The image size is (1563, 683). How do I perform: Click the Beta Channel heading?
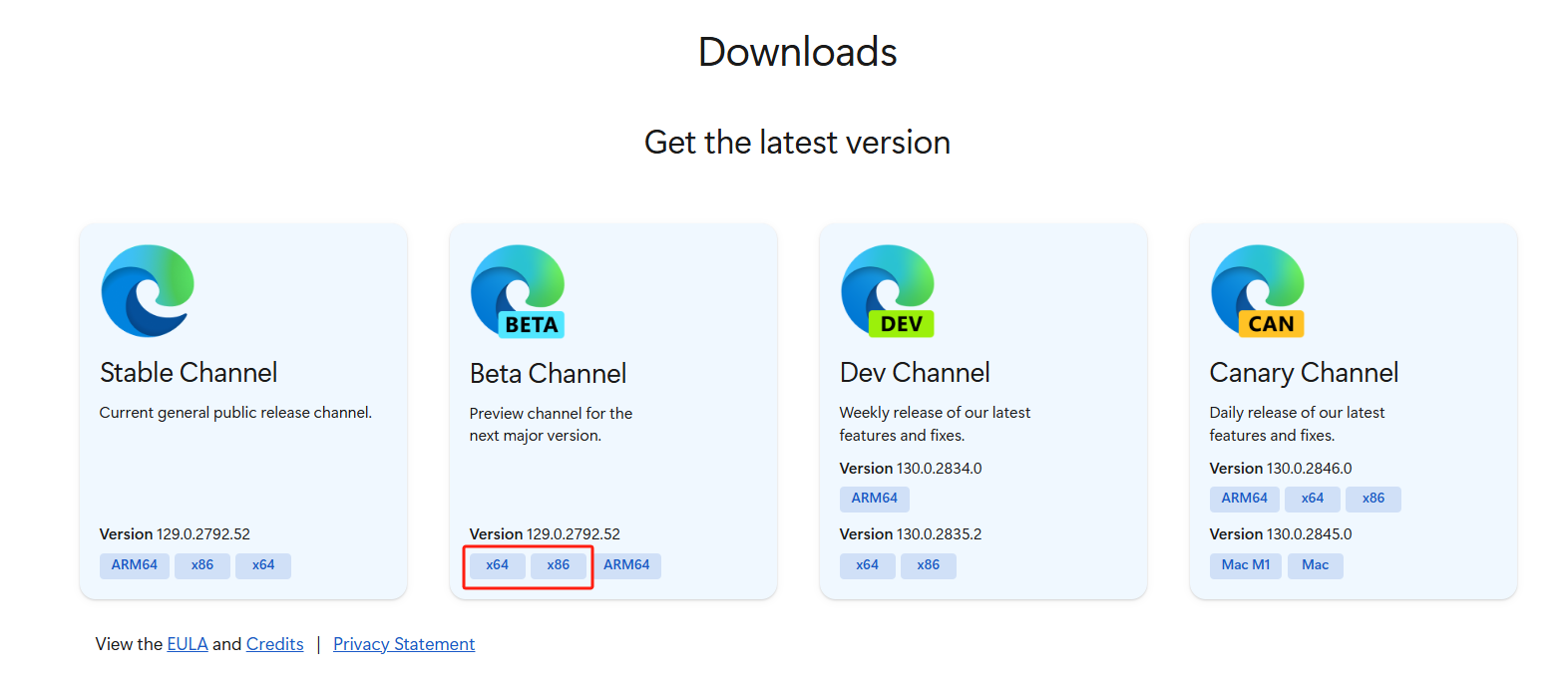pos(549,374)
